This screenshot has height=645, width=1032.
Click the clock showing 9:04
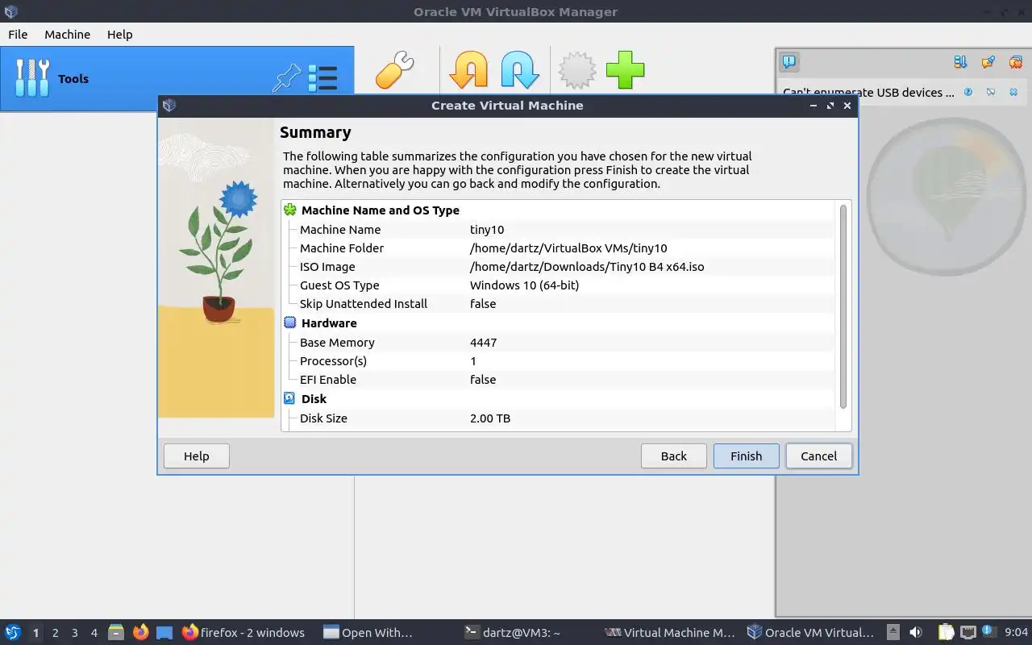pyautogui.click(x=1017, y=632)
